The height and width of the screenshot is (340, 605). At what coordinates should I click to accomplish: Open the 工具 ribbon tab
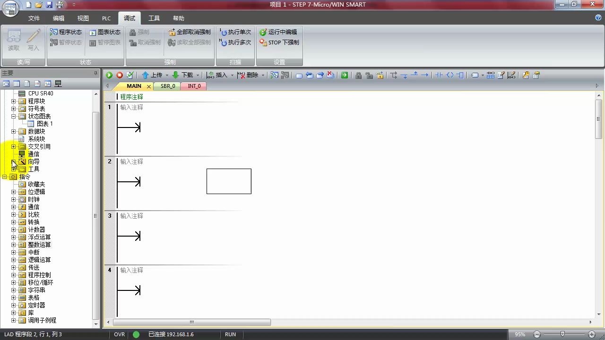(x=154, y=18)
